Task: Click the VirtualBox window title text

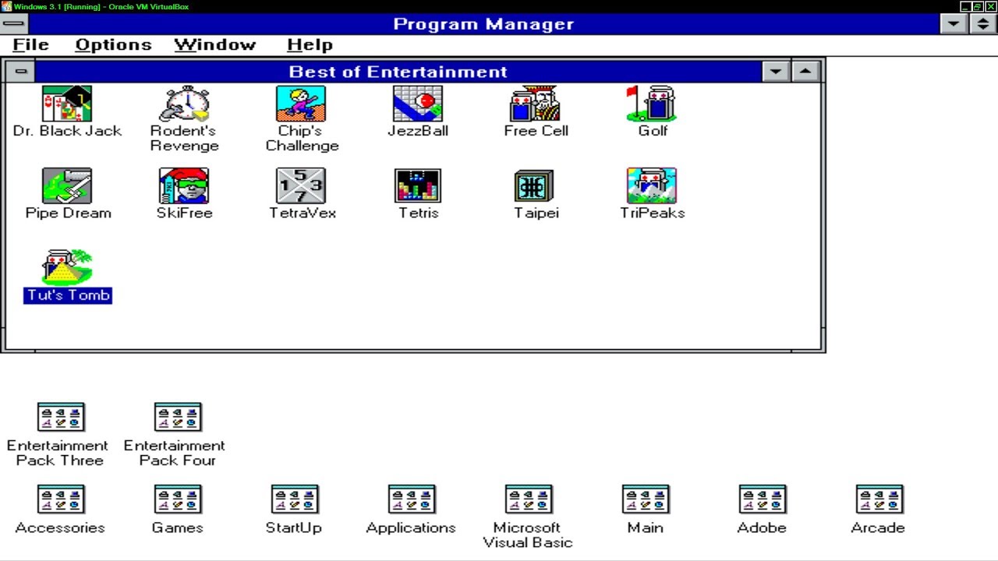Action: click(x=101, y=6)
